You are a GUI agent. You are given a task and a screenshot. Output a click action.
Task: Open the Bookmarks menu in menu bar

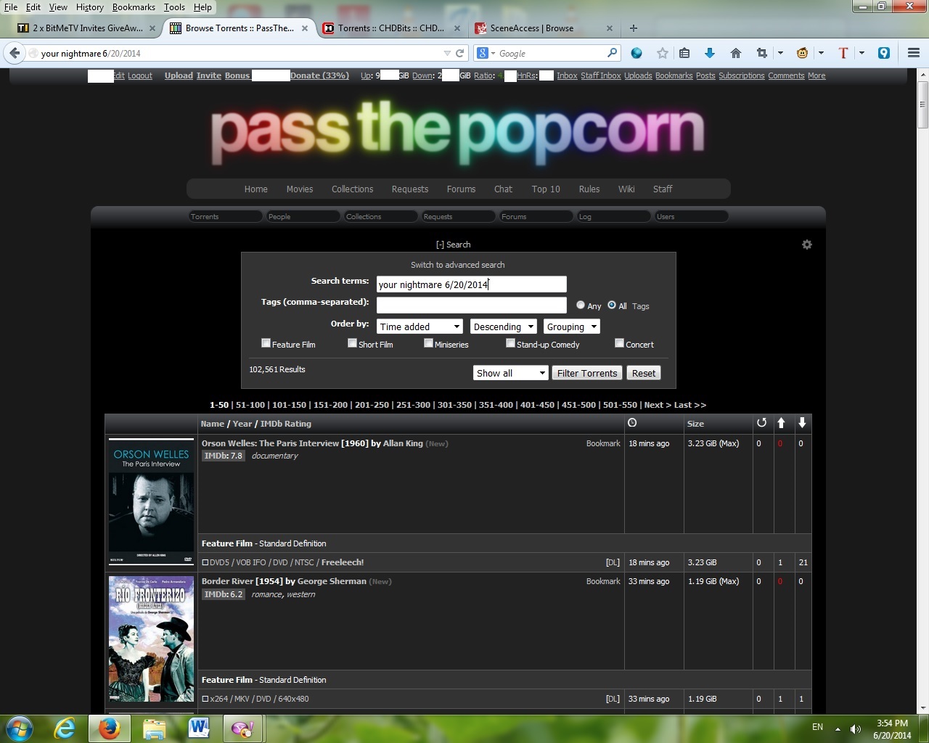(134, 7)
